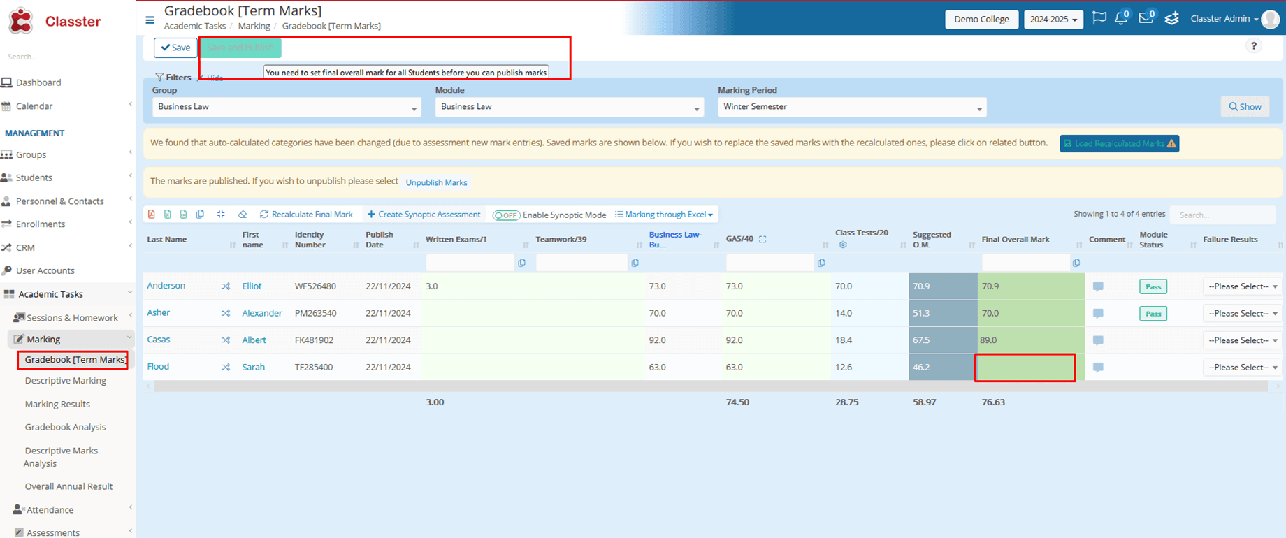Click shuffle icon next to Anderson
Viewport: 1286px width, 538px height.
226,286
